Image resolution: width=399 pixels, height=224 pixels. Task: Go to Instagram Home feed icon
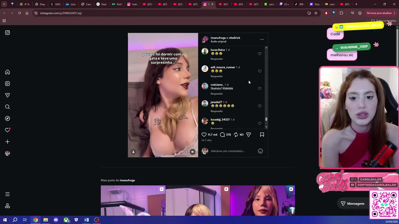point(7,72)
